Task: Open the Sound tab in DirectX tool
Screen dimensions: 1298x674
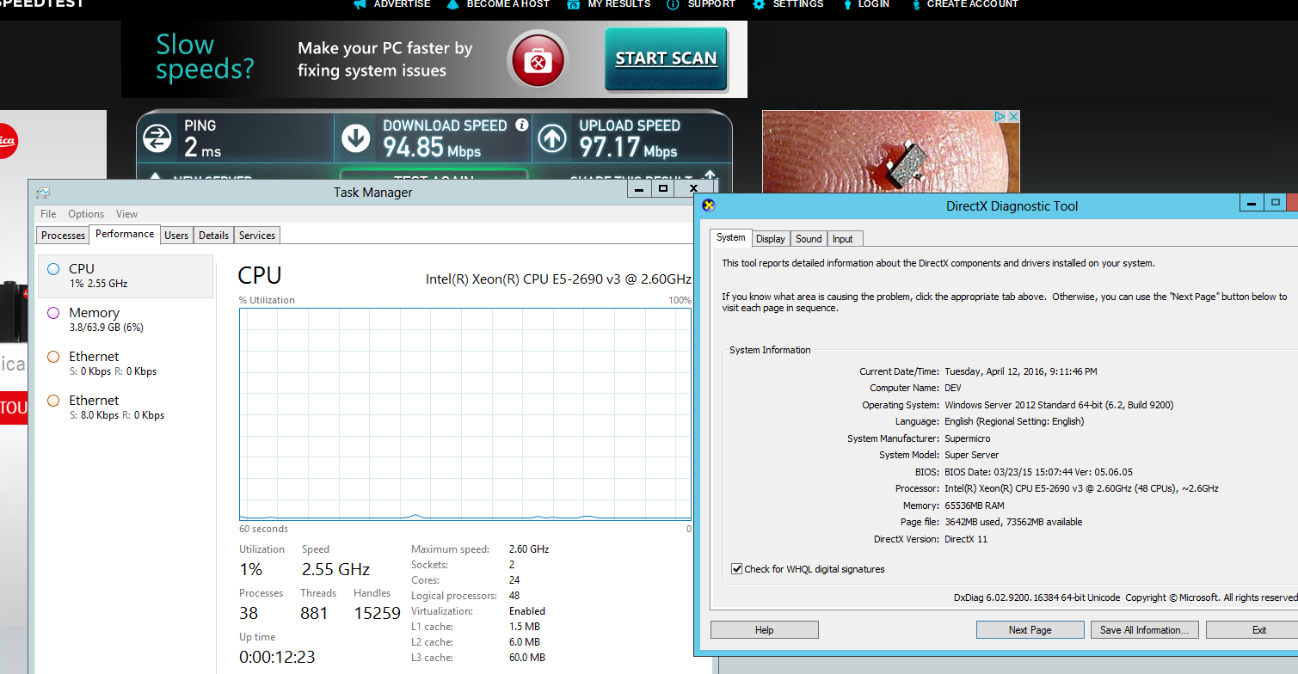Action: click(x=809, y=239)
